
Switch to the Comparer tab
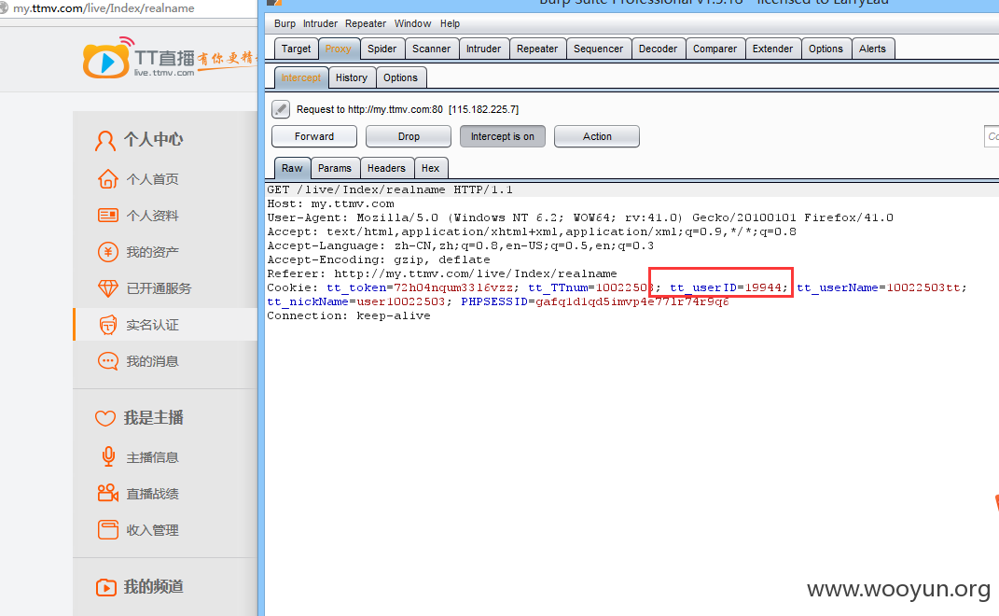(x=715, y=49)
